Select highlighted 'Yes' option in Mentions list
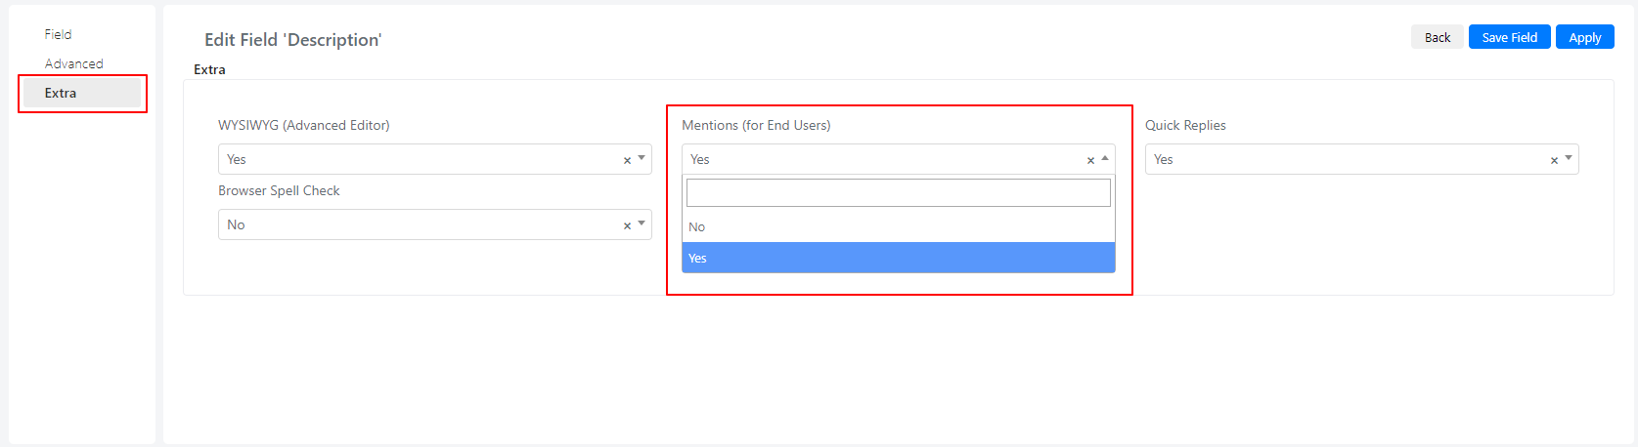This screenshot has height=447, width=1638. click(x=899, y=258)
